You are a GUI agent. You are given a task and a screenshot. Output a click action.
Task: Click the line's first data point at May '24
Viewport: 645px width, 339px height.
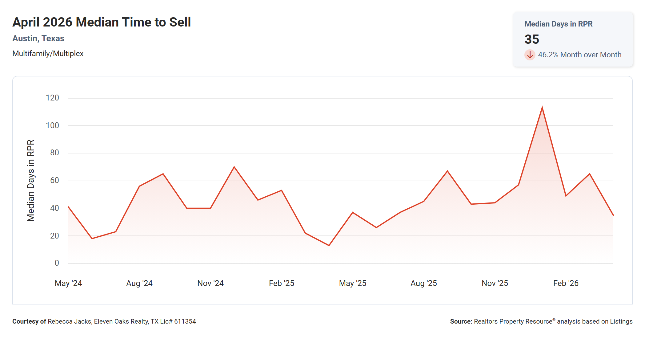coord(68,207)
